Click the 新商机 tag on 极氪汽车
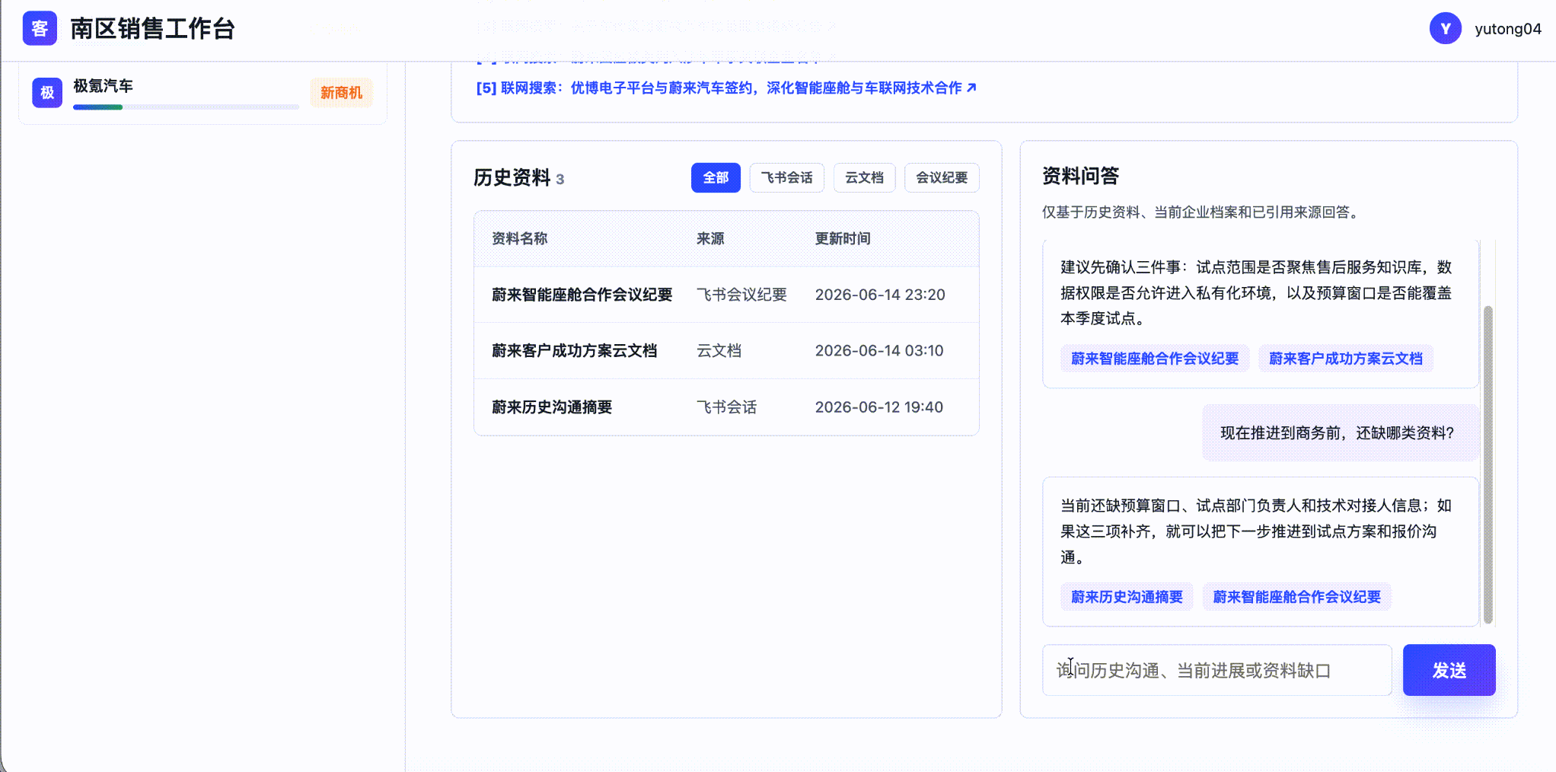This screenshot has height=772, width=1556. click(x=341, y=93)
